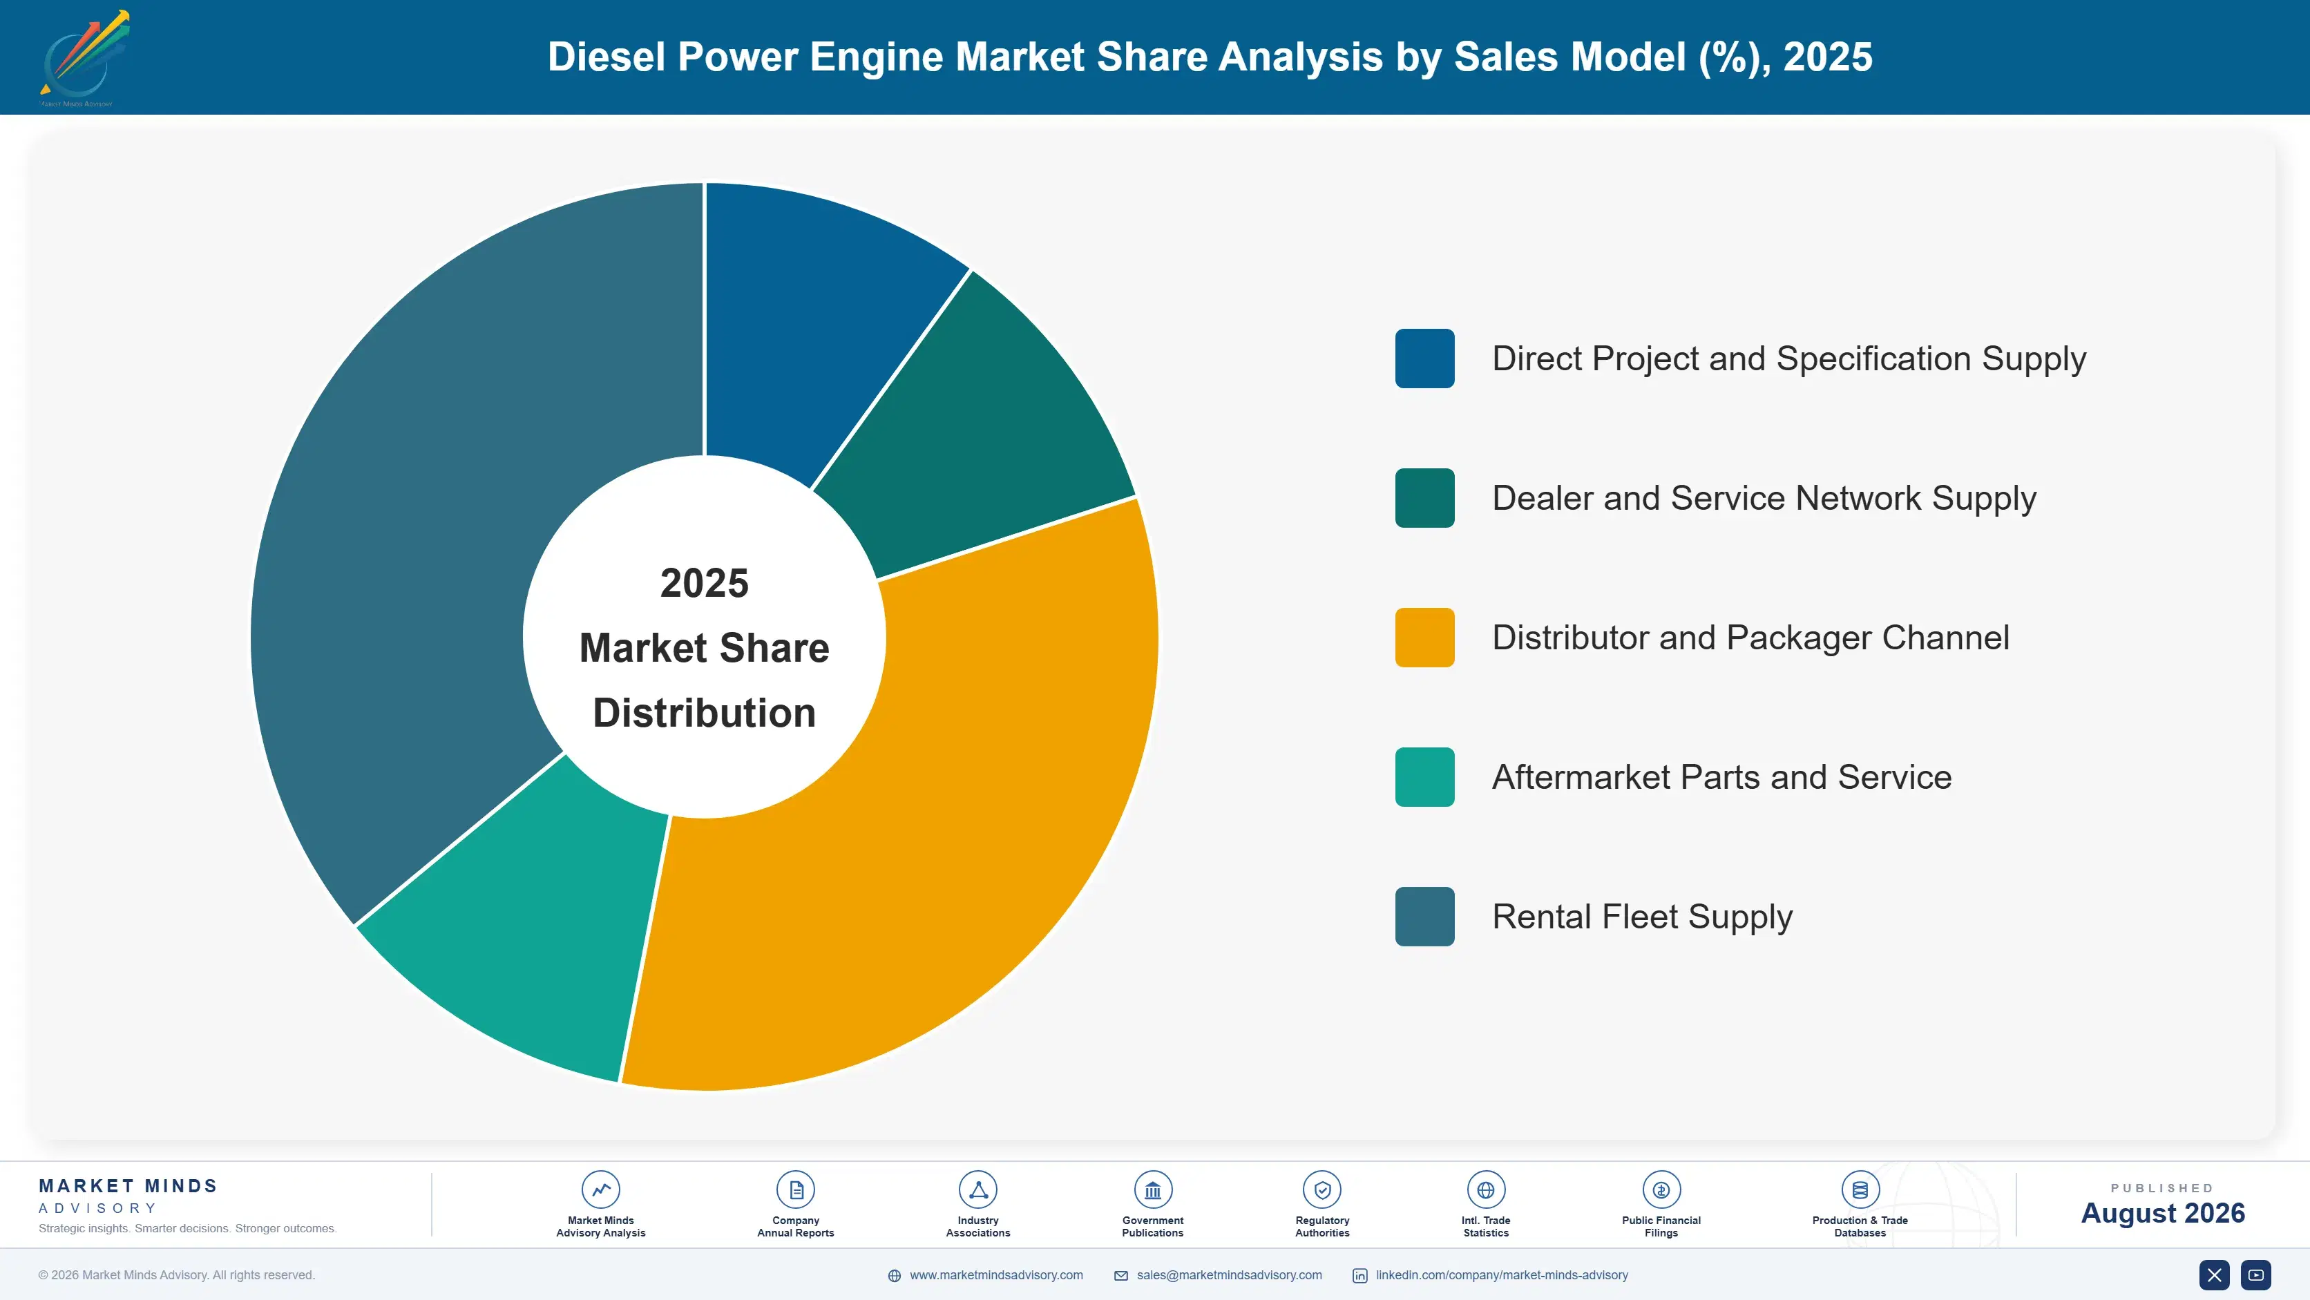Click the X social media icon
Screen dimensions: 2310x1300
(2214, 1275)
